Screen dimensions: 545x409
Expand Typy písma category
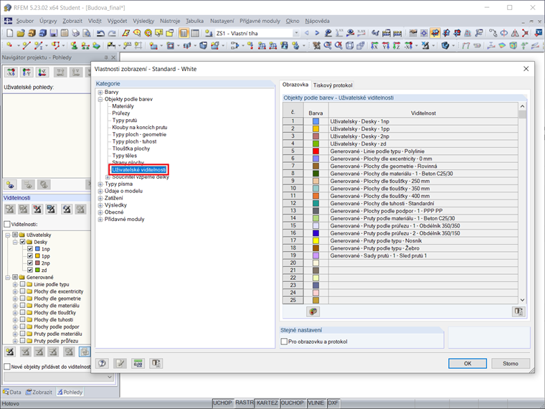(100, 184)
